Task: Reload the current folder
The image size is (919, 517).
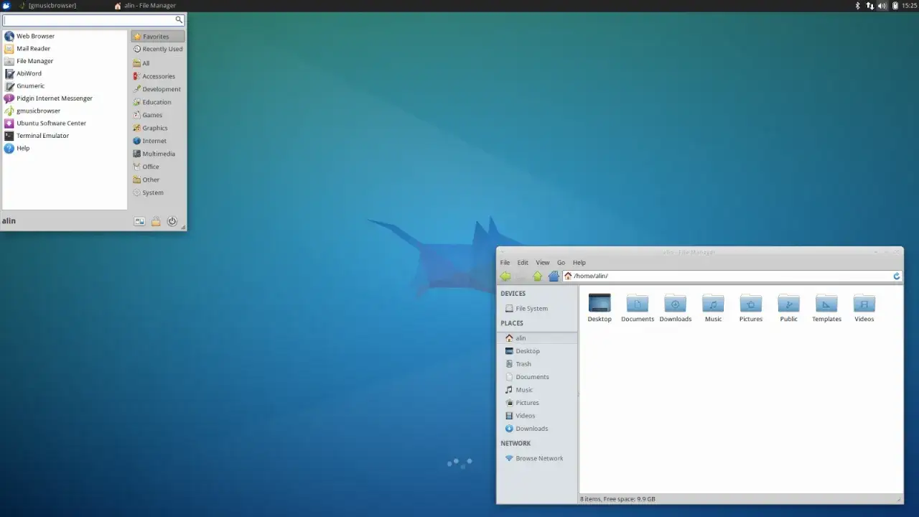Action: click(897, 276)
